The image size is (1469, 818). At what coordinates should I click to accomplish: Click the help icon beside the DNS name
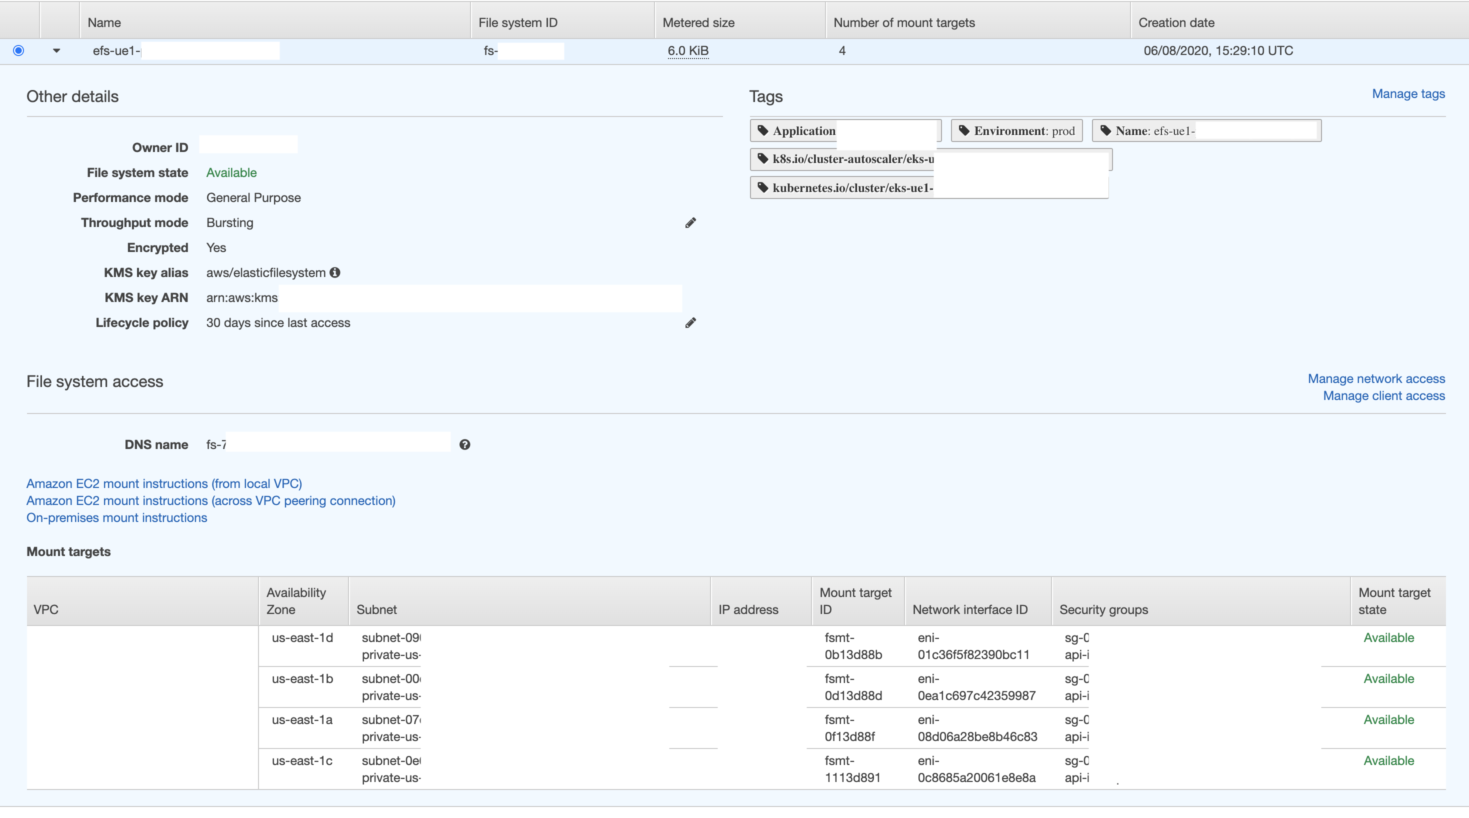tap(465, 444)
